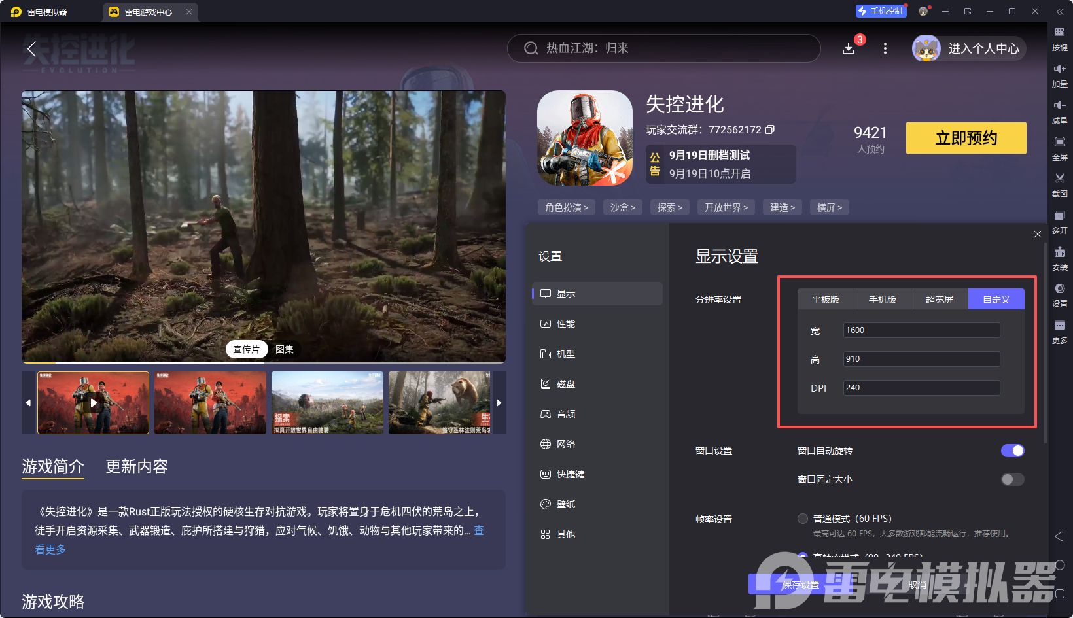Switch to the 性能 settings tab
Screen dimensions: 1073x618
click(565, 324)
